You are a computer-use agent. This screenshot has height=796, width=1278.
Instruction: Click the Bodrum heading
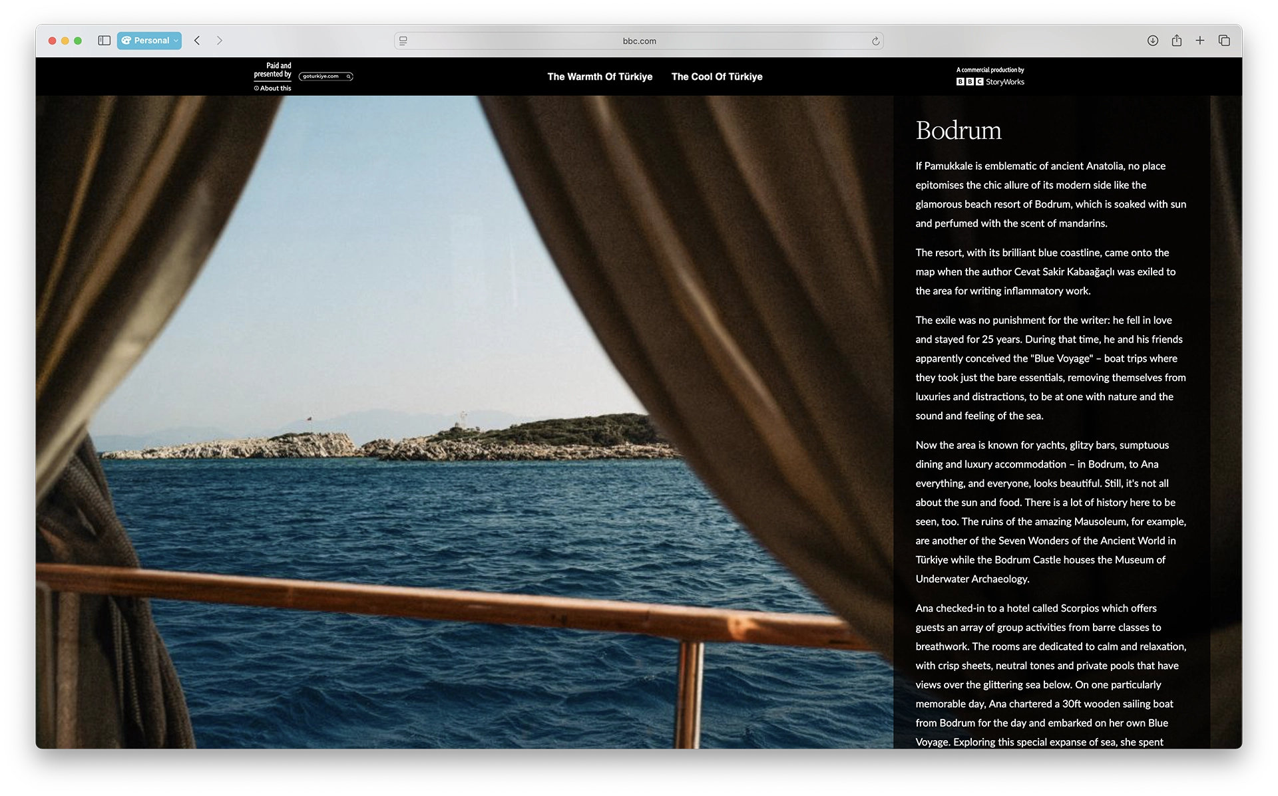958,130
